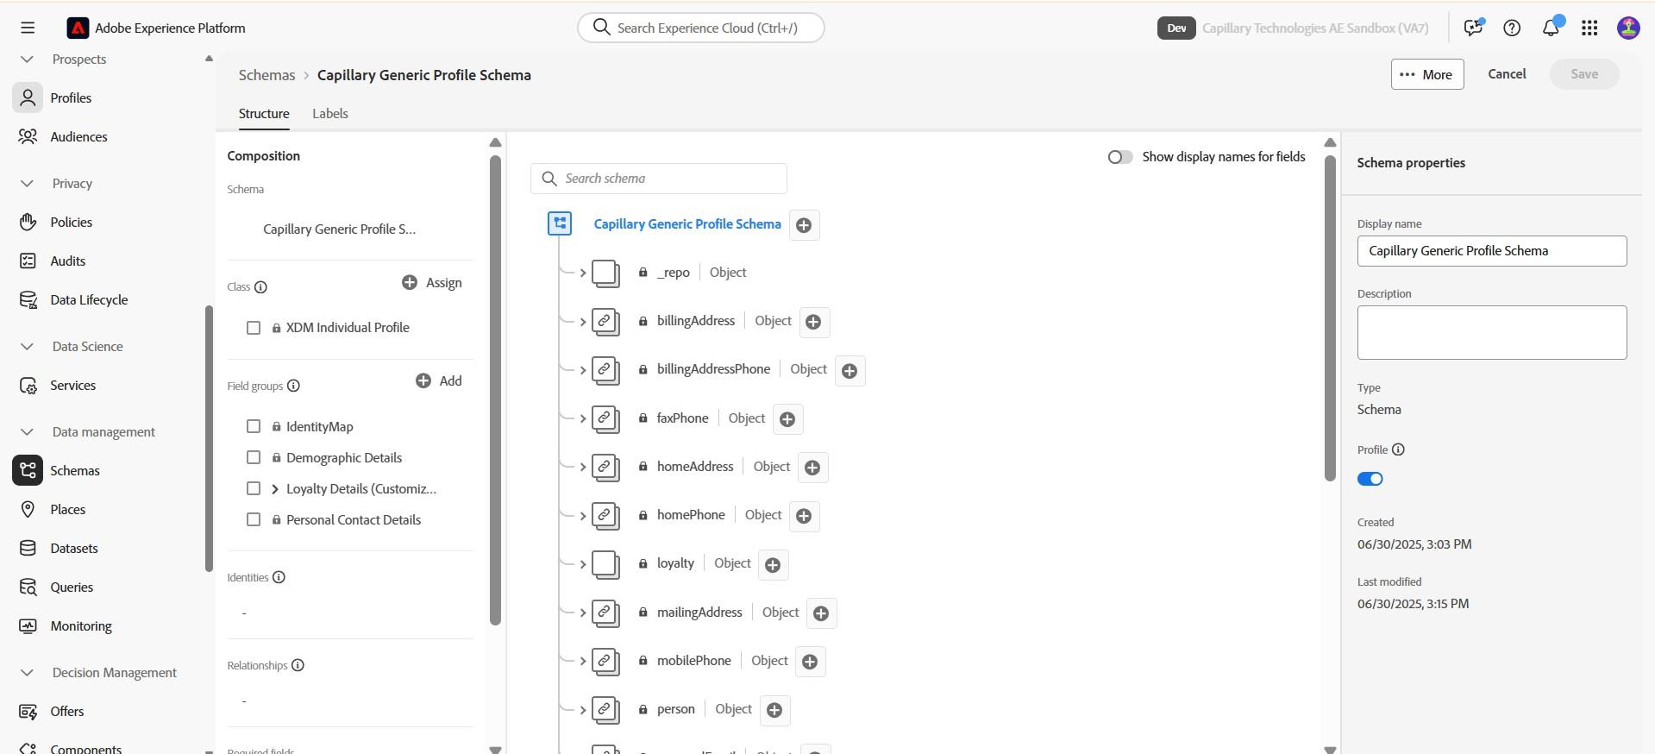This screenshot has width=1655, height=754.
Task: Click the add field plus next to faxPhone
Action: [787, 419]
